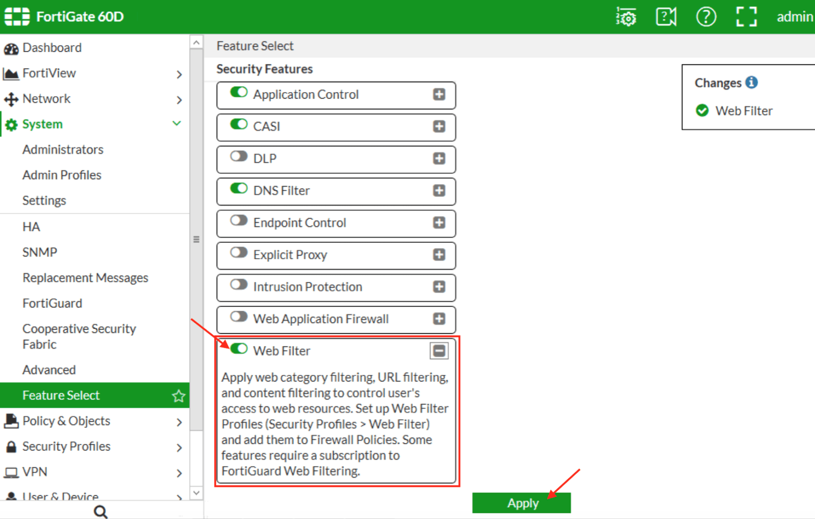Click the Dashboard gauge icon

[x=11, y=48]
